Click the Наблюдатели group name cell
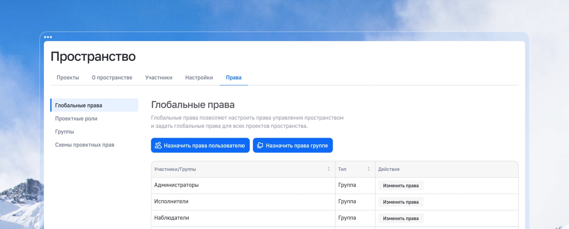 (x=171, y=218)
